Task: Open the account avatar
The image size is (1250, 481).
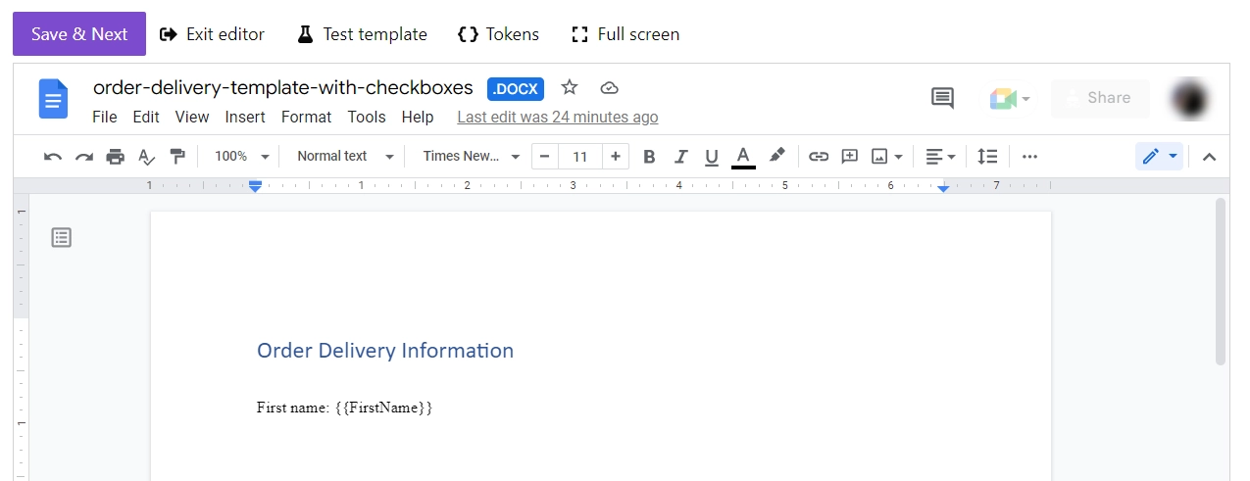Action: (1190, 98)
